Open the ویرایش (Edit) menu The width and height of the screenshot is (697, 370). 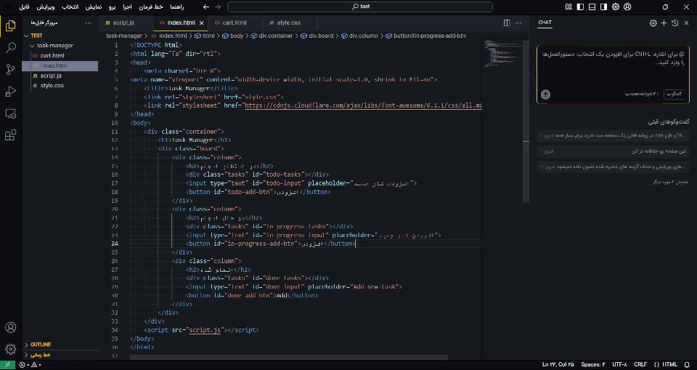point(45,7)
